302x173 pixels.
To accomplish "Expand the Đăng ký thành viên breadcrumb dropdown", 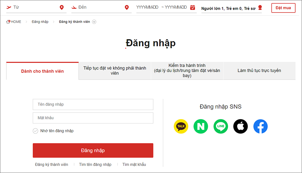I will 94,22.
